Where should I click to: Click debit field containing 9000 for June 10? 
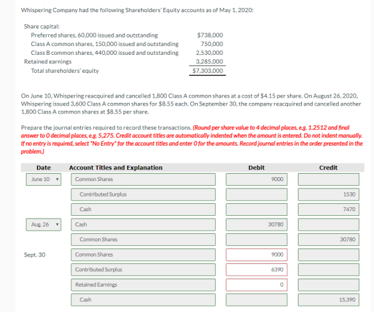point(256,179)
